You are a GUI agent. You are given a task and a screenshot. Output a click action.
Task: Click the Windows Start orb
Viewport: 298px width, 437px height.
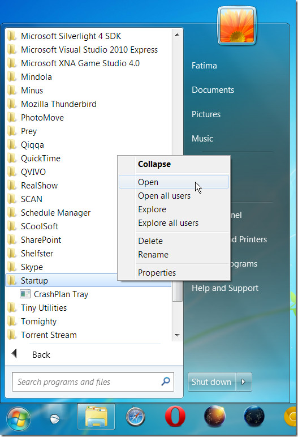click(19, 418)
